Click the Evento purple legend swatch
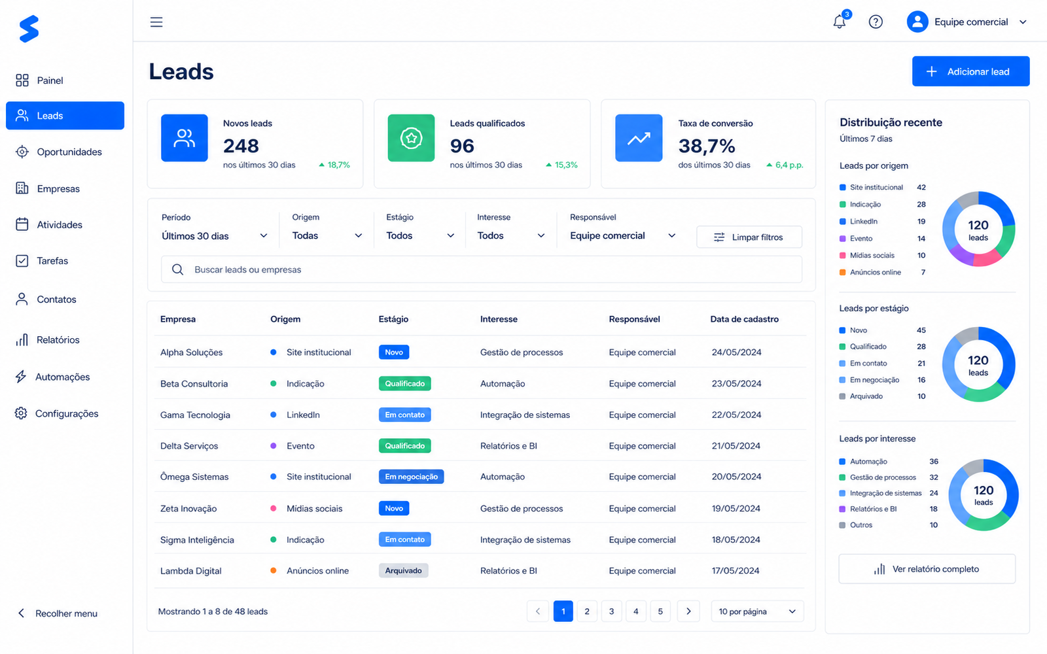 [x=843, y=239]
